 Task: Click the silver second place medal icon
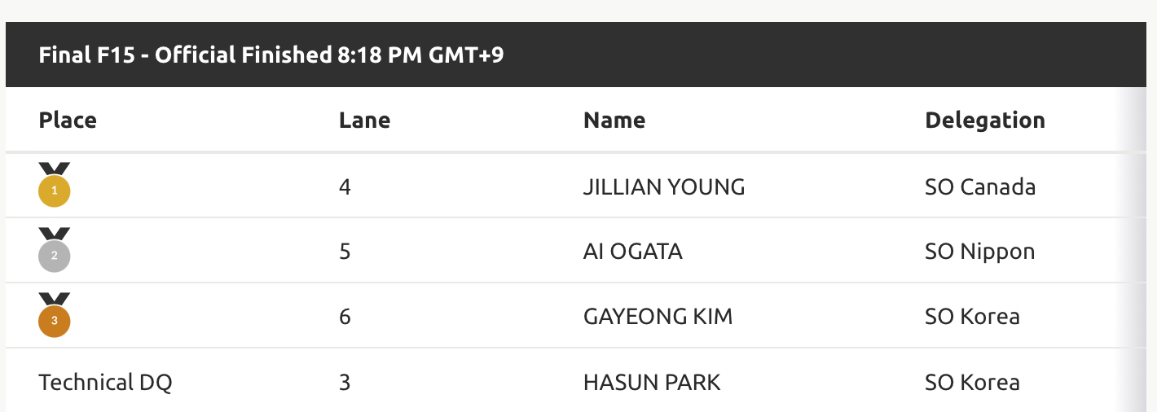(x=55, y=249)
